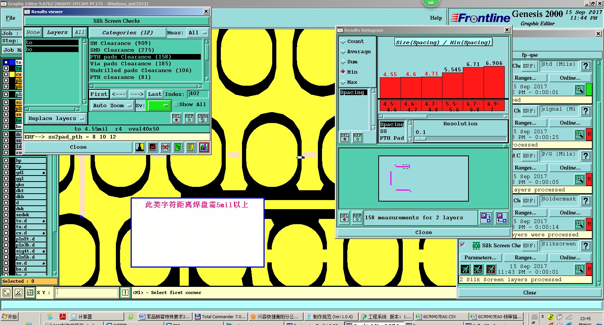Click UNDO icon in Results viewer
The width and height of the screenshot is (604, 325).
[203, 118]
